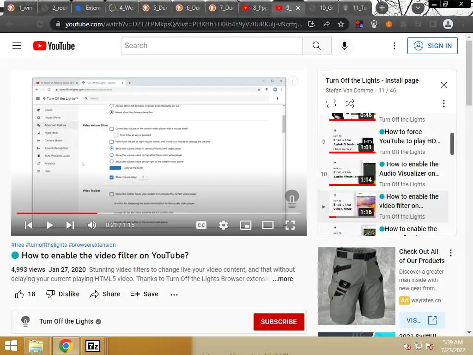Open playlist video How to force YouTube HD
The height and width of the screenshot is (355, 473).
[x=383, y=141]
